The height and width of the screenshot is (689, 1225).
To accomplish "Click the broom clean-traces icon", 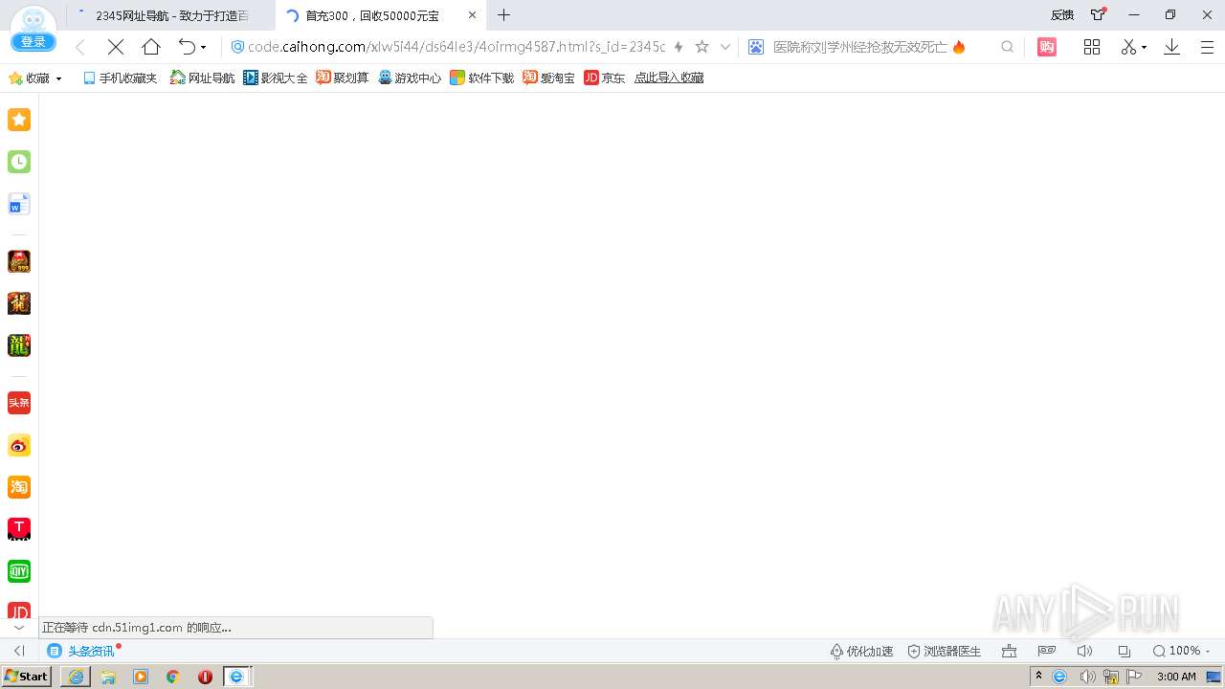I will (x=1009, y=651).
